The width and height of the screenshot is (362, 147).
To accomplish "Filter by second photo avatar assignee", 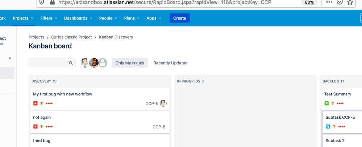I will click(x=94, y=63).
